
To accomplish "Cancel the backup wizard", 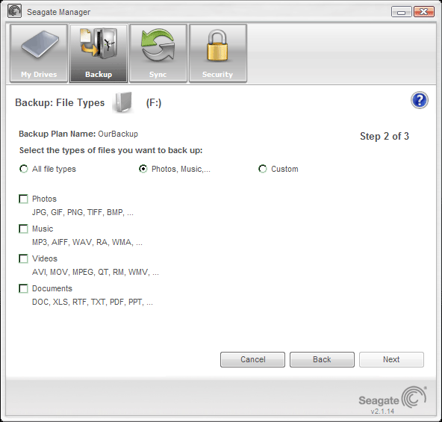I will tap(252, 359).
